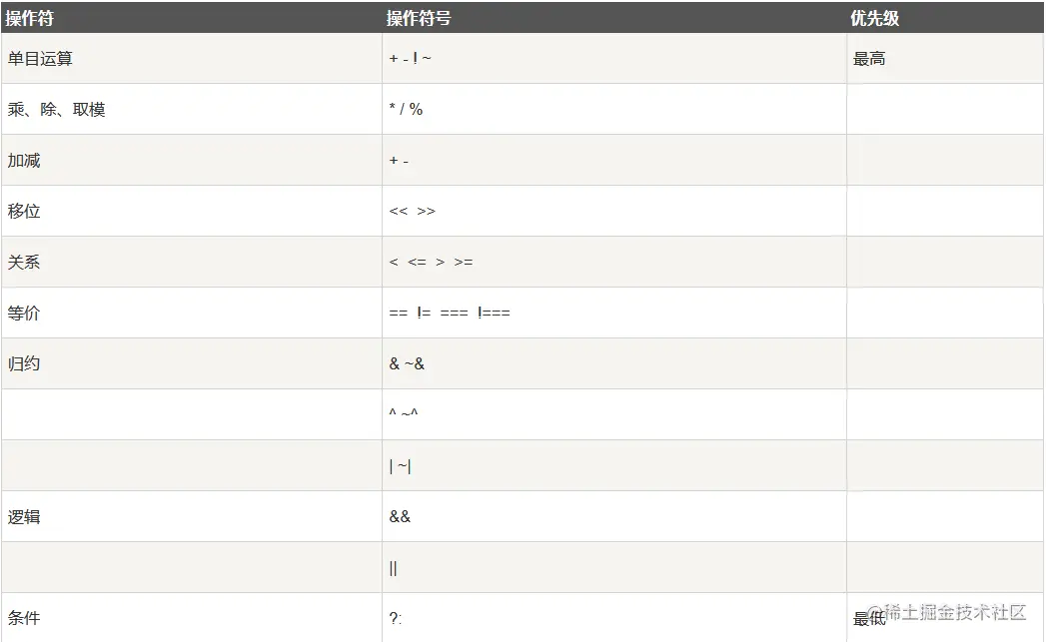The image size is (1046, 642).
Task: Click the "&&" logical operator cell
Action: 400,517
